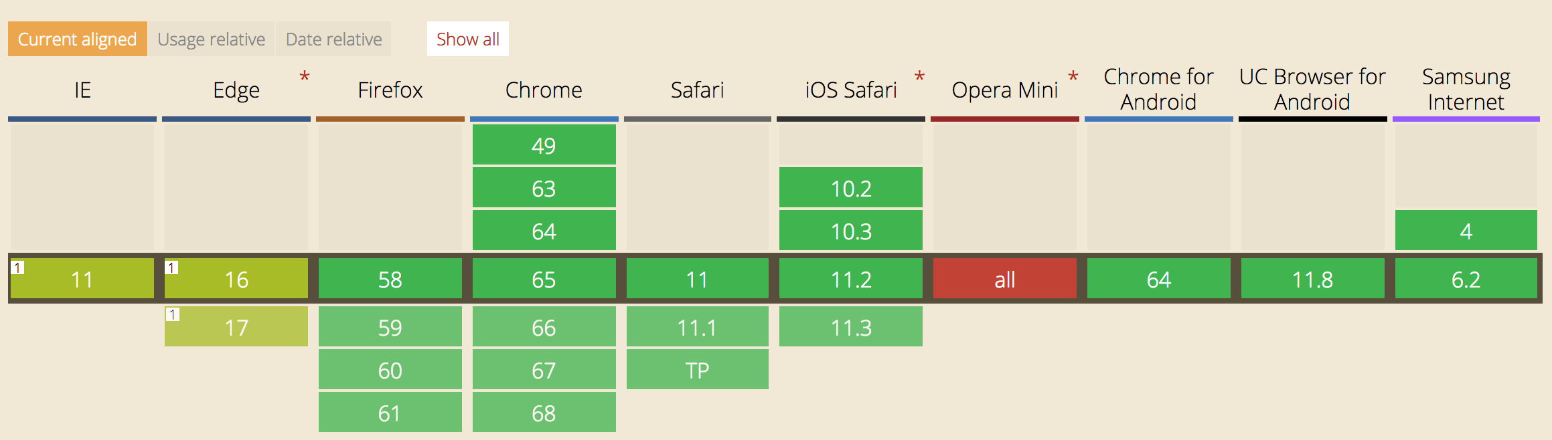Viewport: 1552px width, 440px height.
Task: Select the Chrome 49 support cell
Action: (544, 144)
